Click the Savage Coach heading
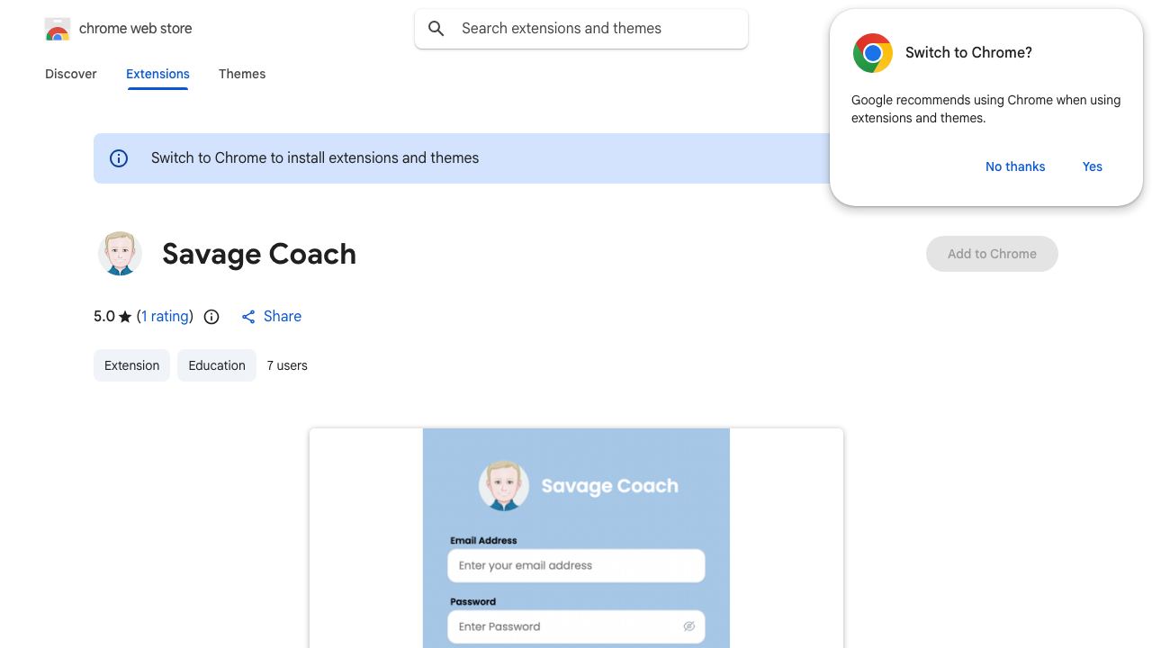This screenshot has height=648, width=1152. 259,254
